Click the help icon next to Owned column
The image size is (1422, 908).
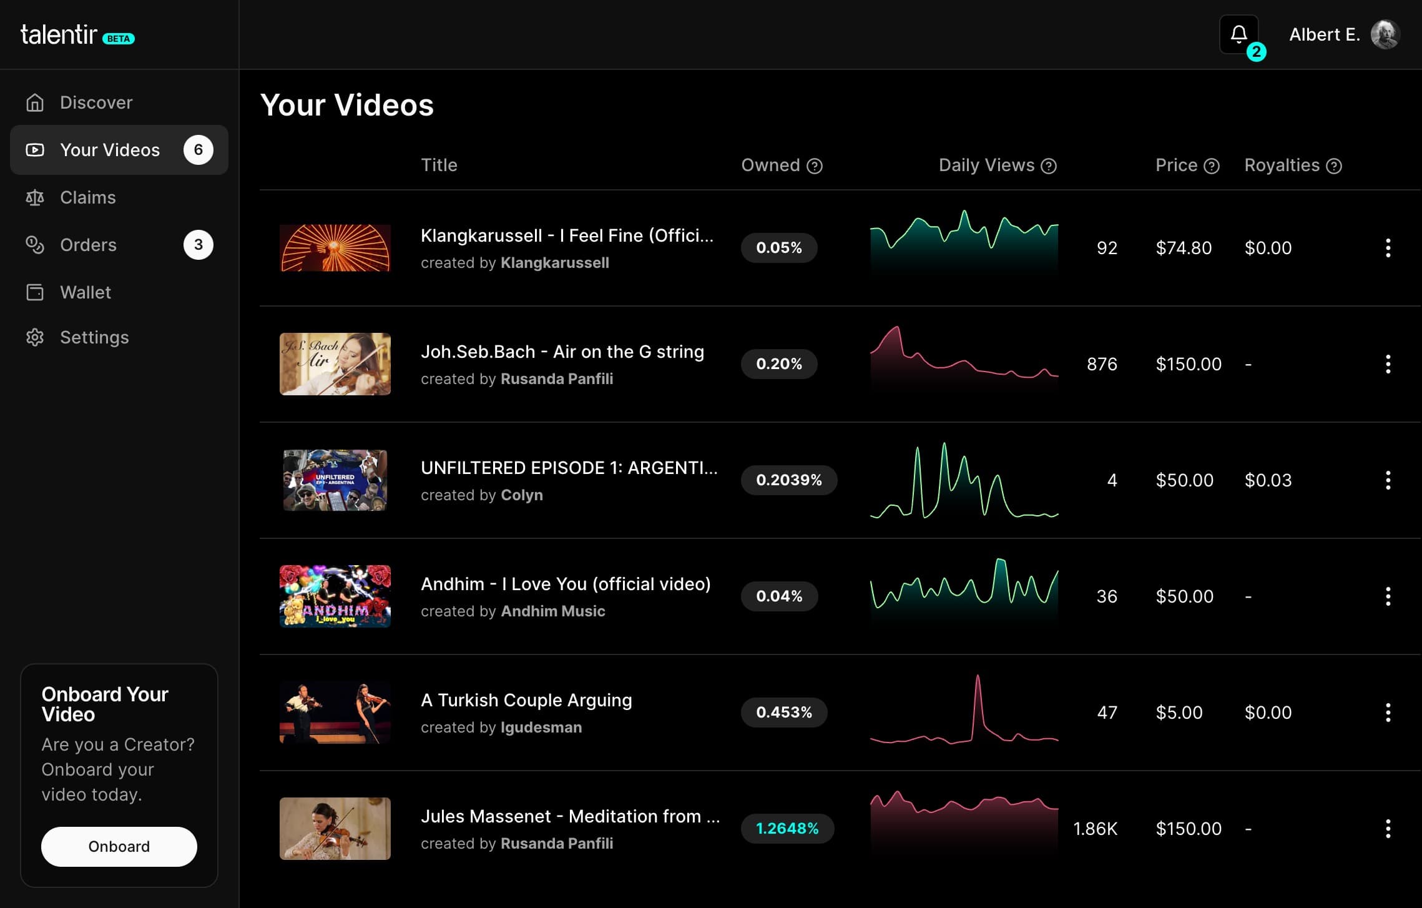point(814,165)
